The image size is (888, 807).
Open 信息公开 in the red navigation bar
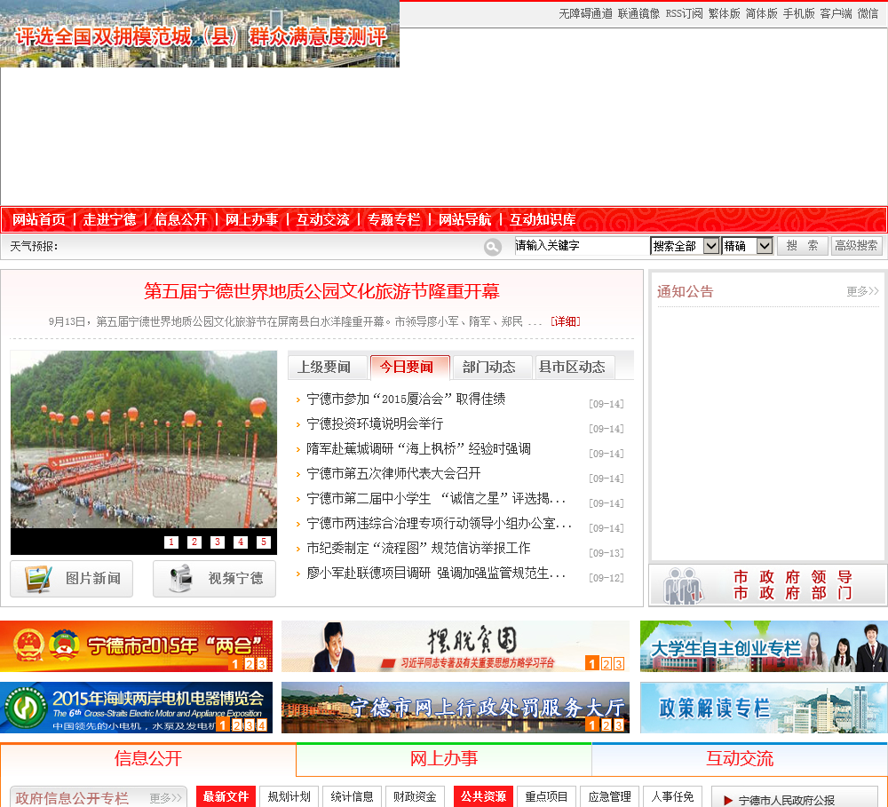180,220
